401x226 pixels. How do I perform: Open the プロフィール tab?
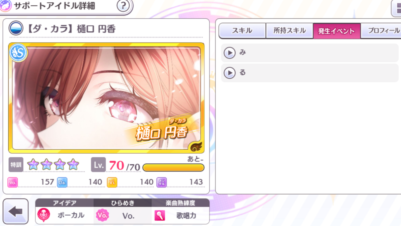[382, 31]
